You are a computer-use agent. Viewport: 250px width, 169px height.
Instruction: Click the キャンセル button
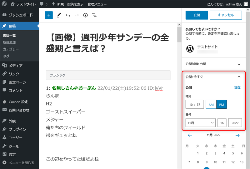(x=226, y=15)
